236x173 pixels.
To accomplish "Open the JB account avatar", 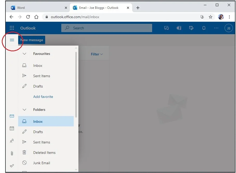I will (x=229, y=28).
